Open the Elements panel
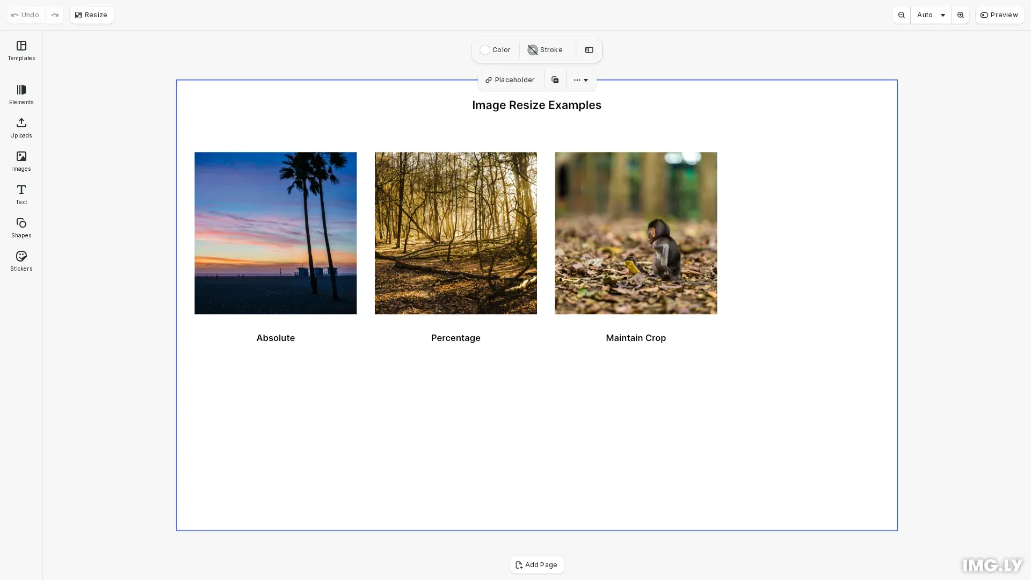 (x=21, y=95)
